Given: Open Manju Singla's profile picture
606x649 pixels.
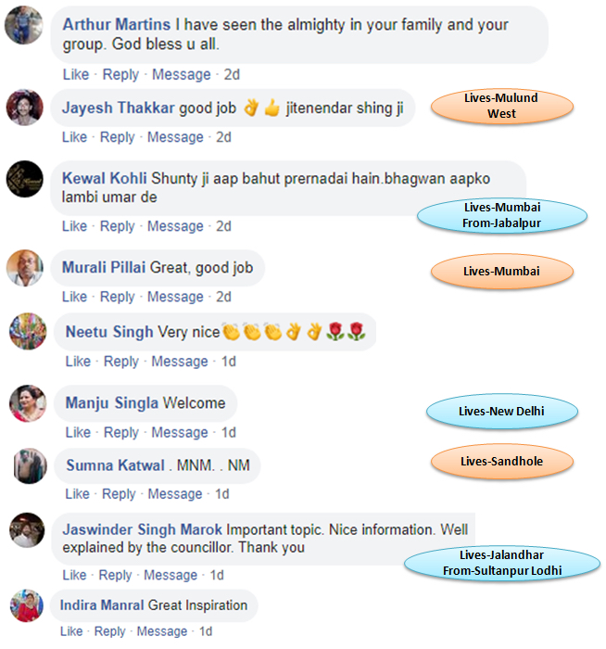Looking at the screenshot, I should click(x=28, y=403).
